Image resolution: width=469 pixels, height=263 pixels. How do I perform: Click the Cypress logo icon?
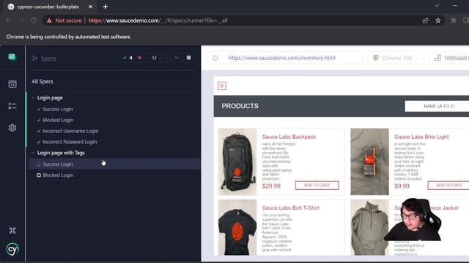[12, 249]
